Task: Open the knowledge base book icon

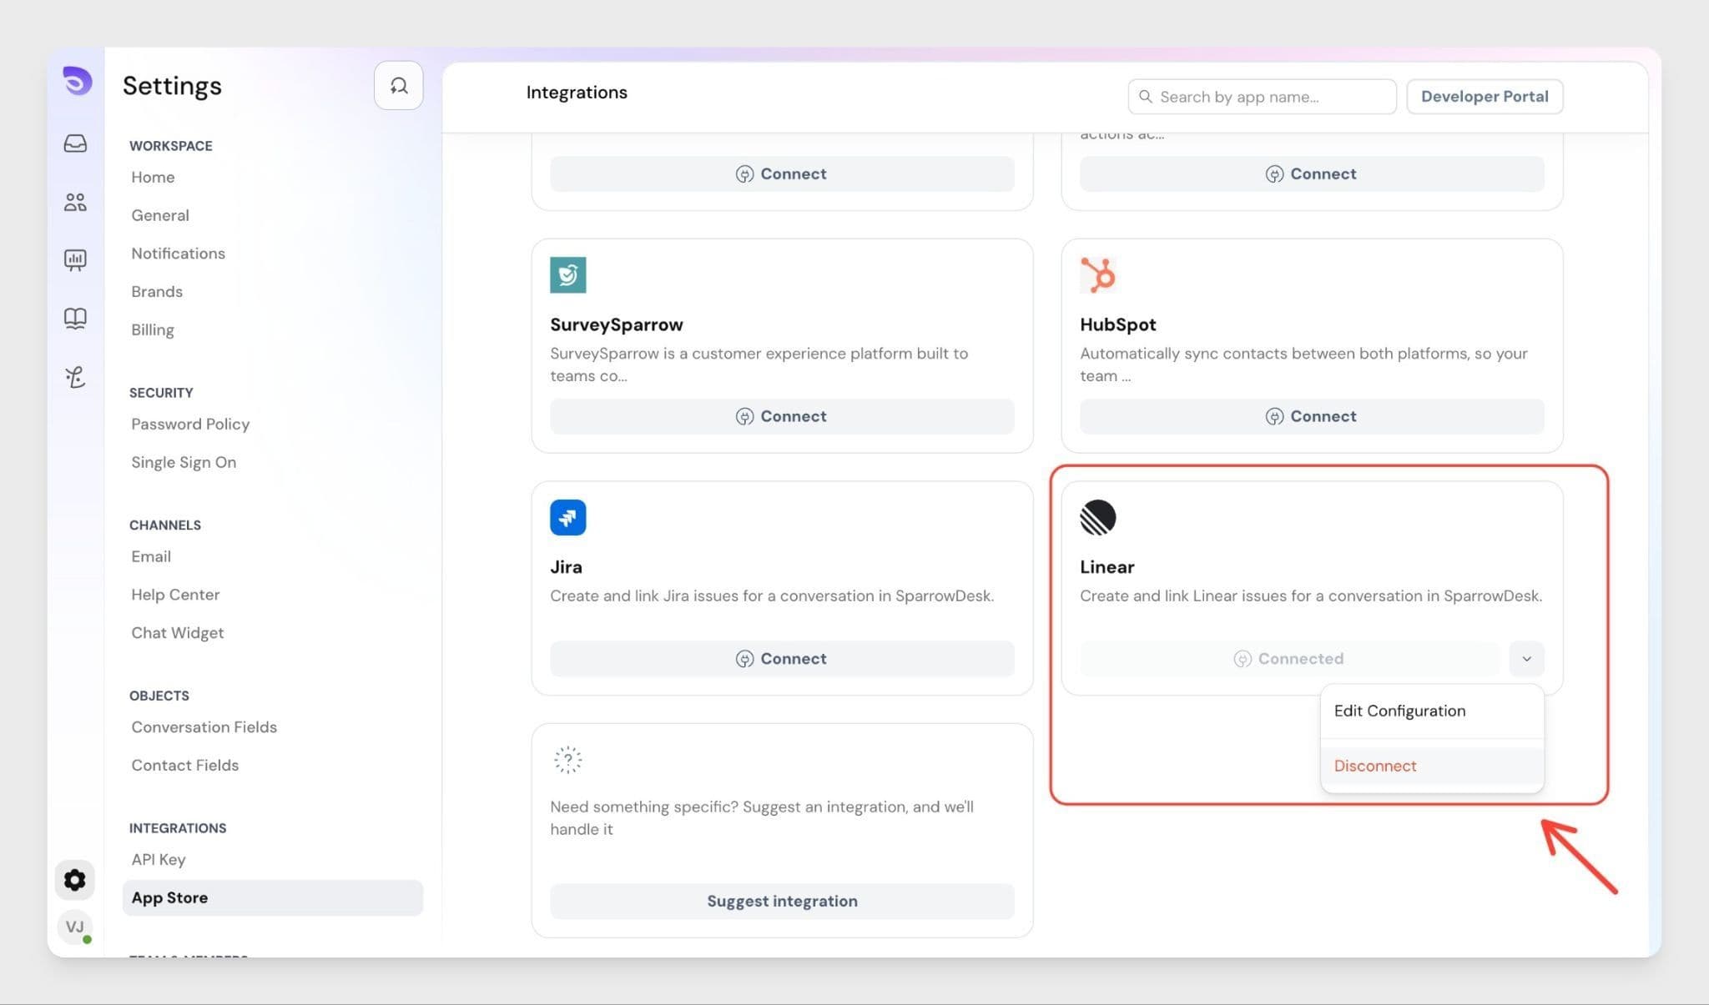Action: [x=75, y=318]
